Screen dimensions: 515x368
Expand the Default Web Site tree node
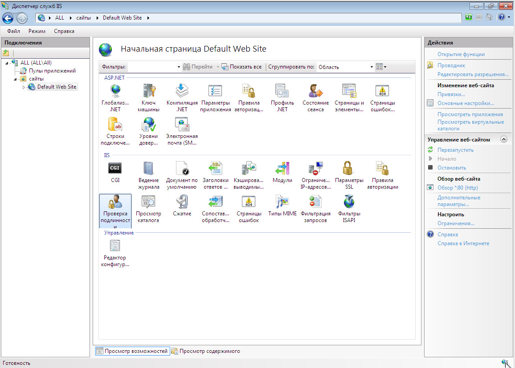24,87
